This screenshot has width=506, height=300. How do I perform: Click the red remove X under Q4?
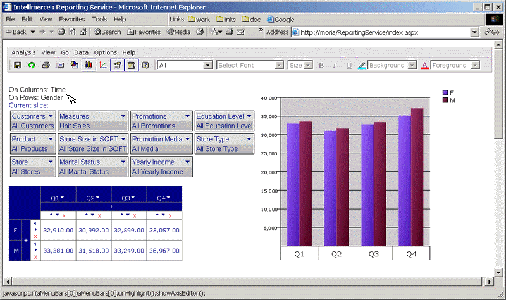click(170, 216)
